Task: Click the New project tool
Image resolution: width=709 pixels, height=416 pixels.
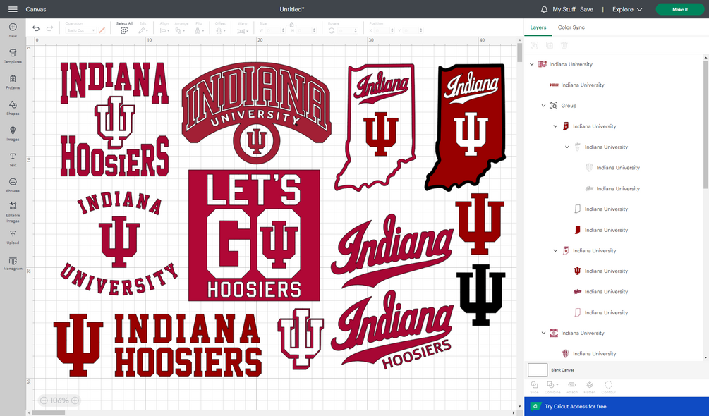Action: coord(13,30)
